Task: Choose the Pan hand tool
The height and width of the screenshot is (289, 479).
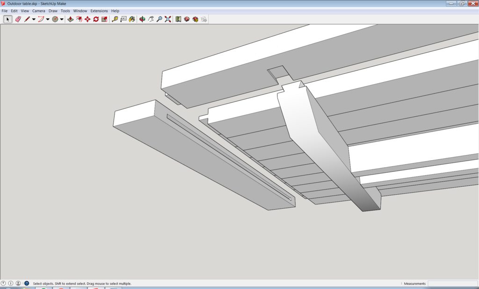Action: point(151,19)
